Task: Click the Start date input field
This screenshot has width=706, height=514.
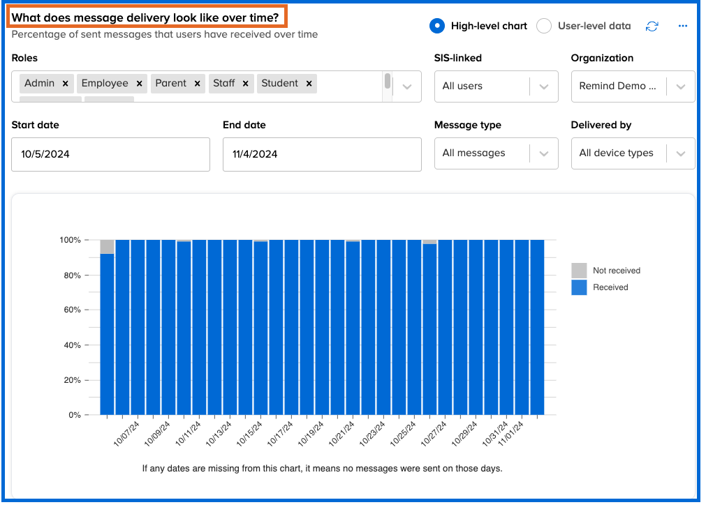Action: [x=110, y=154]
